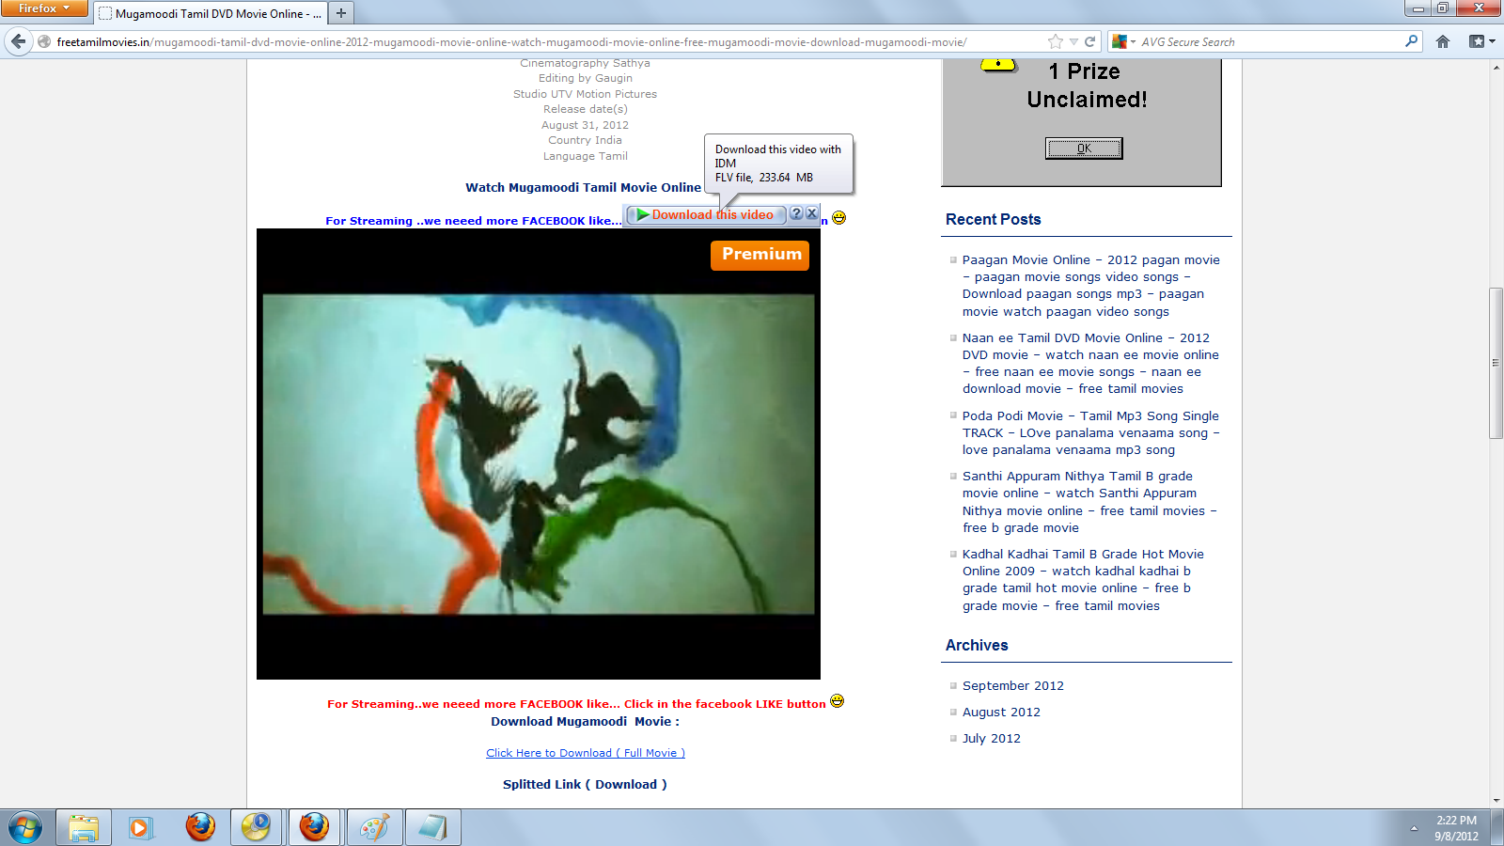This screenshot has height=846, width=1504.
Task: Open Click Here to Download Full Movie link
Action: click(x=586, y=753)
